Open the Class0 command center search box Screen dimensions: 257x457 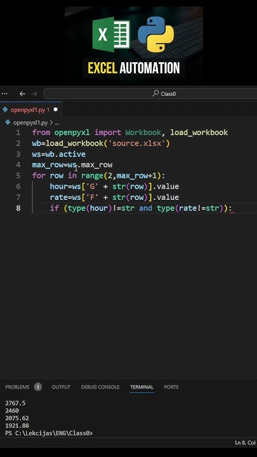150,93
